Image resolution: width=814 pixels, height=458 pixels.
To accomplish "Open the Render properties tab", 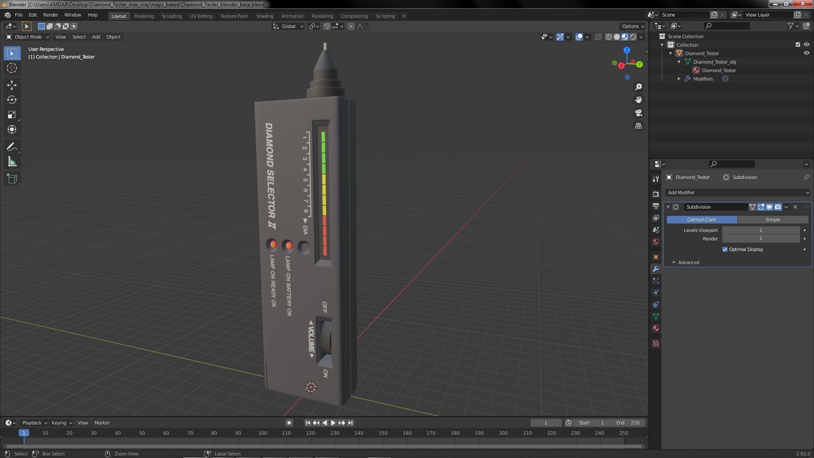I will tap(656, 194).
